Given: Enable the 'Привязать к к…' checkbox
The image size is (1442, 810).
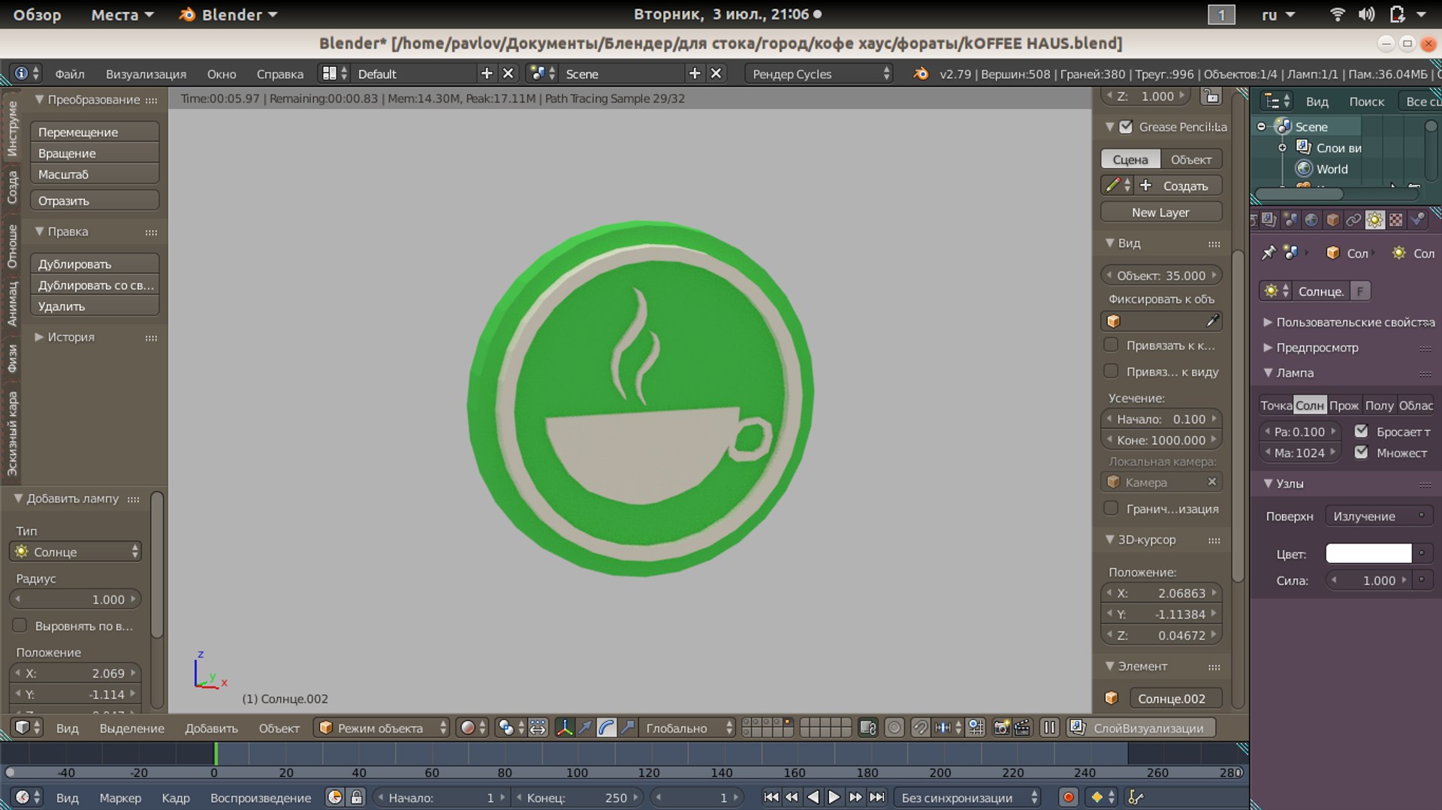Looking at the screenshot, I should 1112,345.
